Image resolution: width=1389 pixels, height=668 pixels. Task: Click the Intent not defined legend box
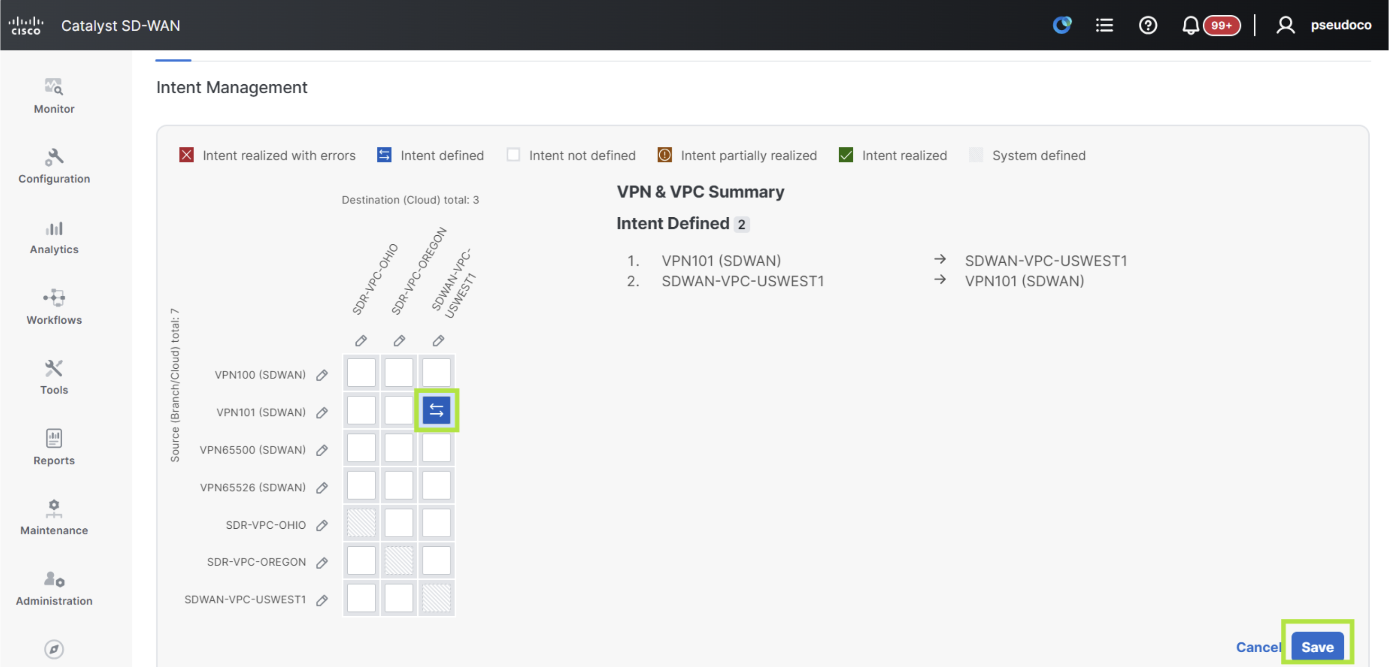click(513, 155)
